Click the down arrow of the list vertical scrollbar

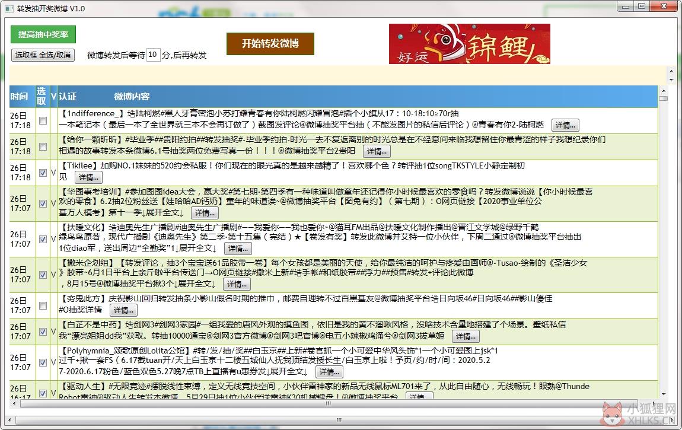[x=663, y=394]
